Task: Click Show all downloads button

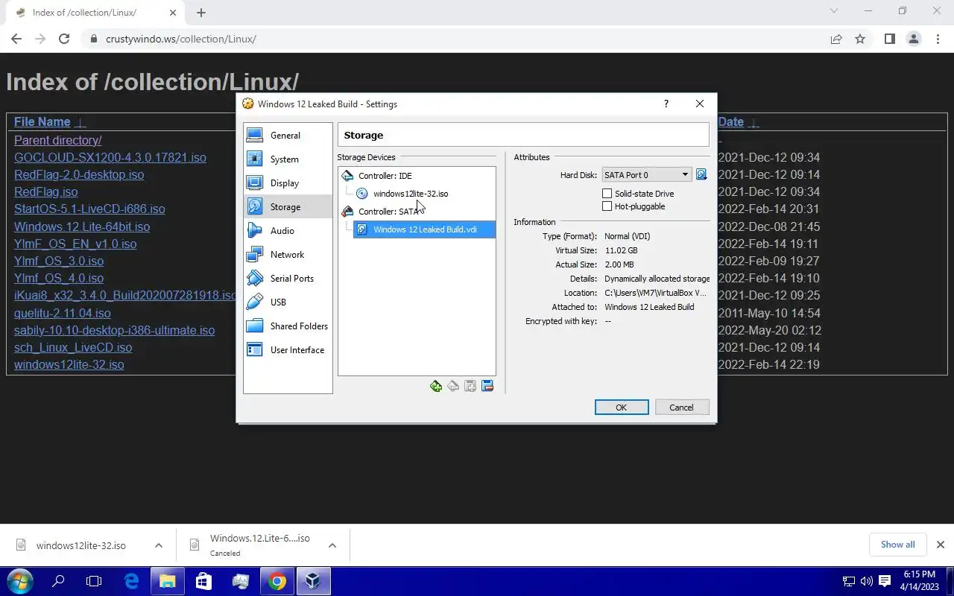Action: pyautogui.click(x=898, y=545)
